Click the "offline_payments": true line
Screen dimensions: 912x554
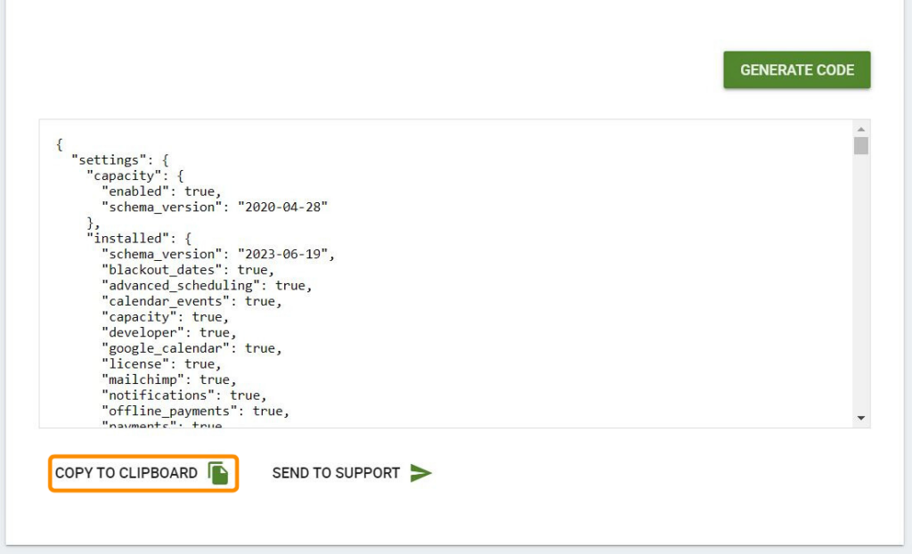tap(195, 411)
